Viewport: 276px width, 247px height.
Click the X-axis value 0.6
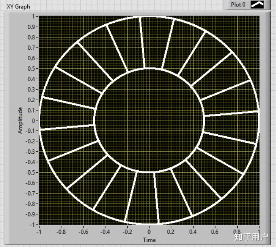point(215,232)
